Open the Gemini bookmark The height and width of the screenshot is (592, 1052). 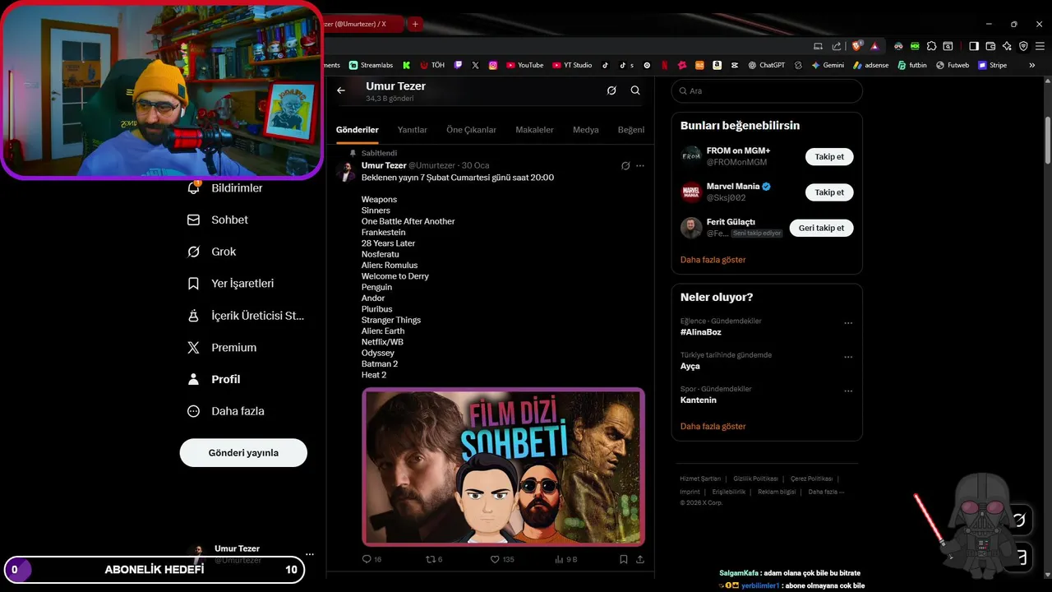click(828, 65)
